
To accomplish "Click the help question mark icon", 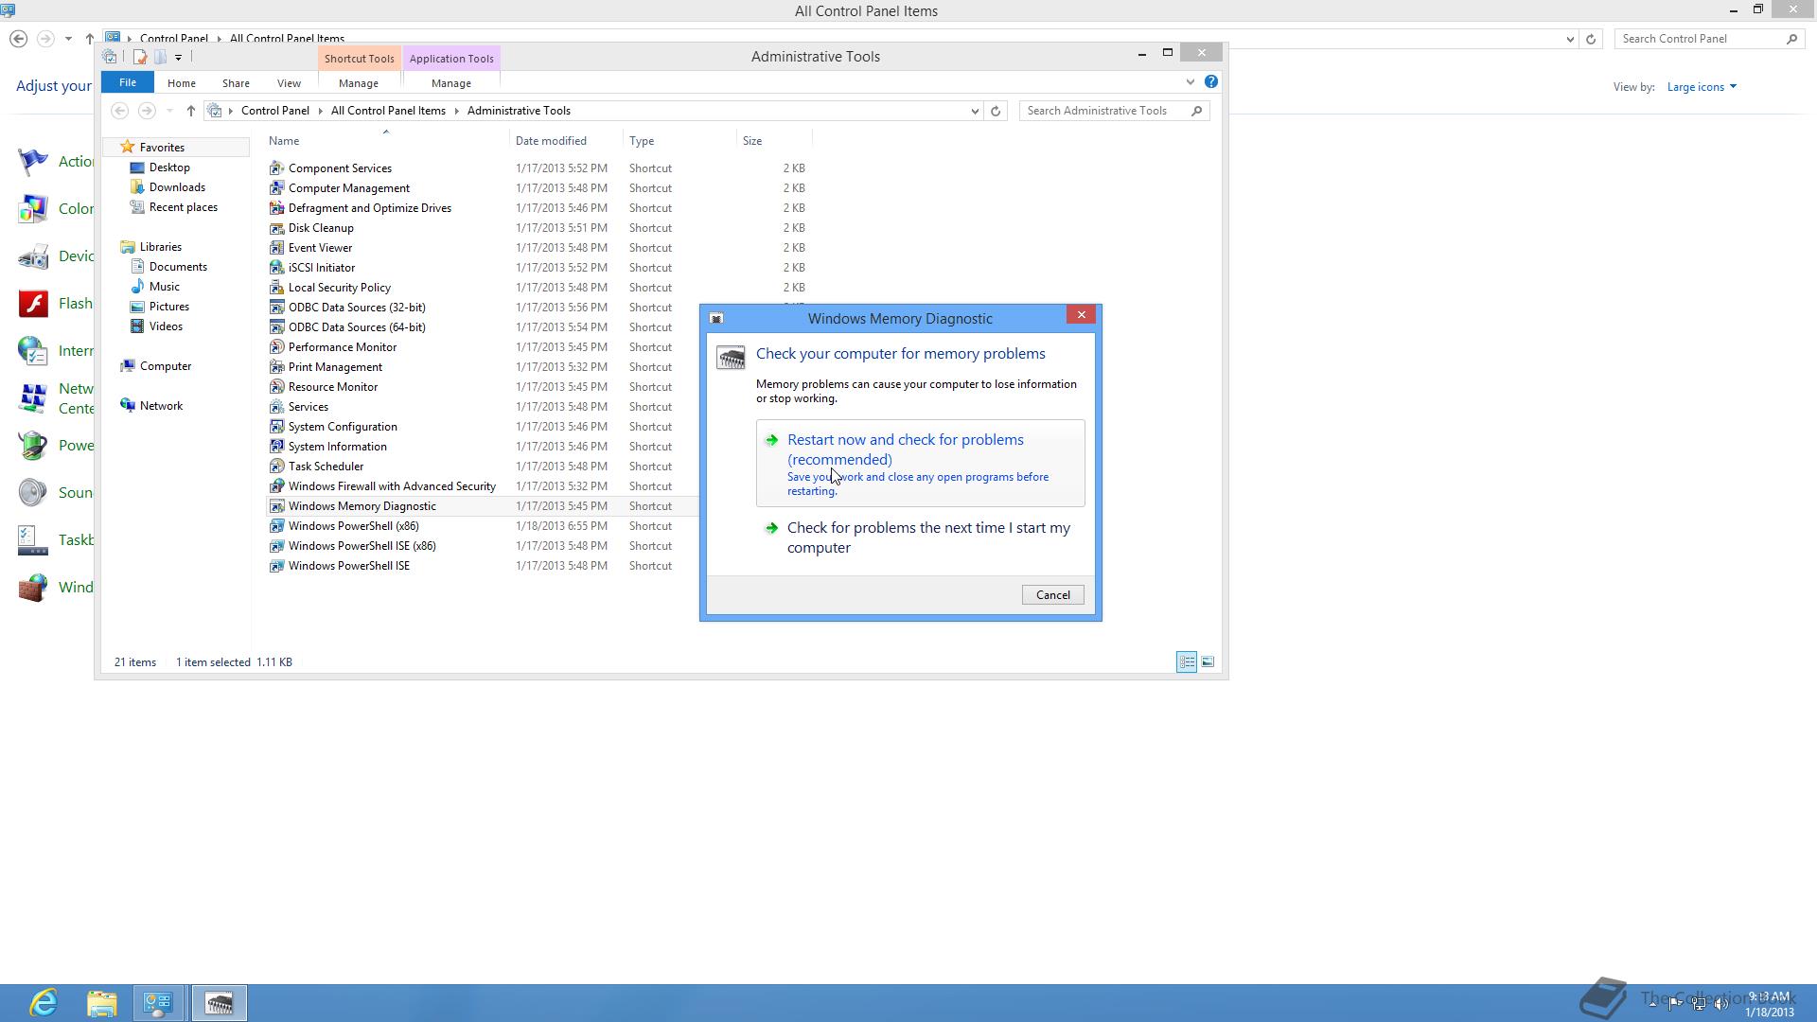I will (x=1210, y=82).
